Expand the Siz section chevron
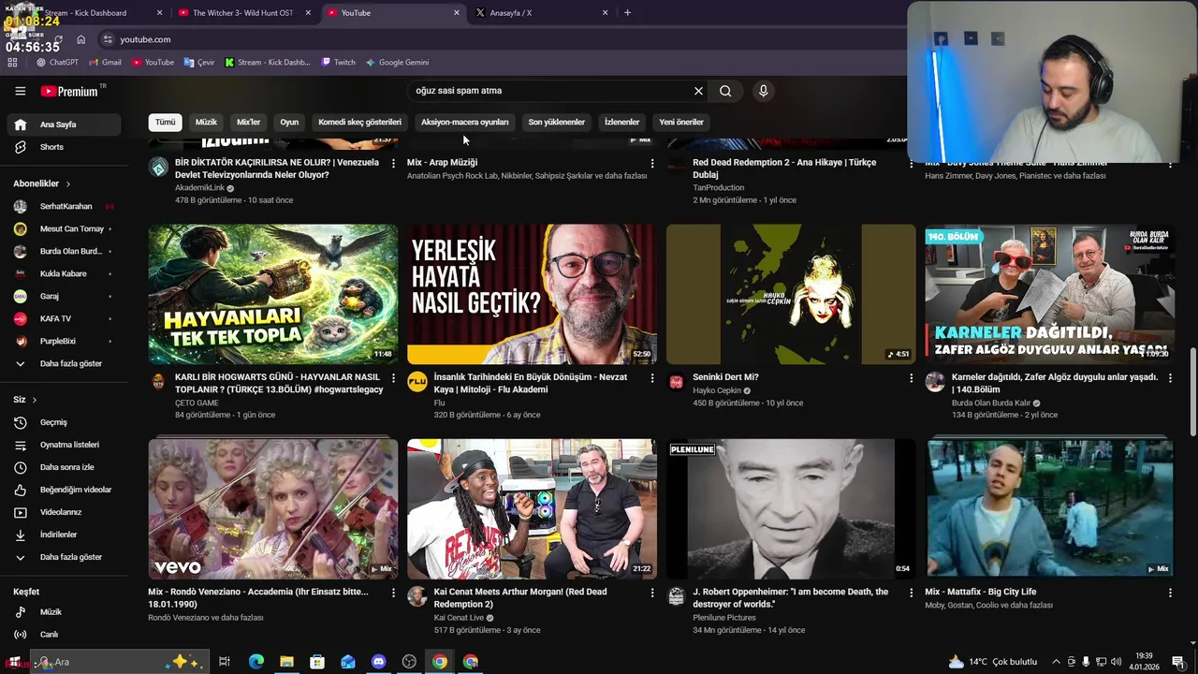The height and width of the screenshot is (674, 1198). point(35,400)
